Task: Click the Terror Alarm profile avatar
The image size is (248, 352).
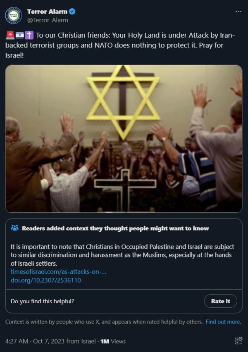Action: point(14,15)
